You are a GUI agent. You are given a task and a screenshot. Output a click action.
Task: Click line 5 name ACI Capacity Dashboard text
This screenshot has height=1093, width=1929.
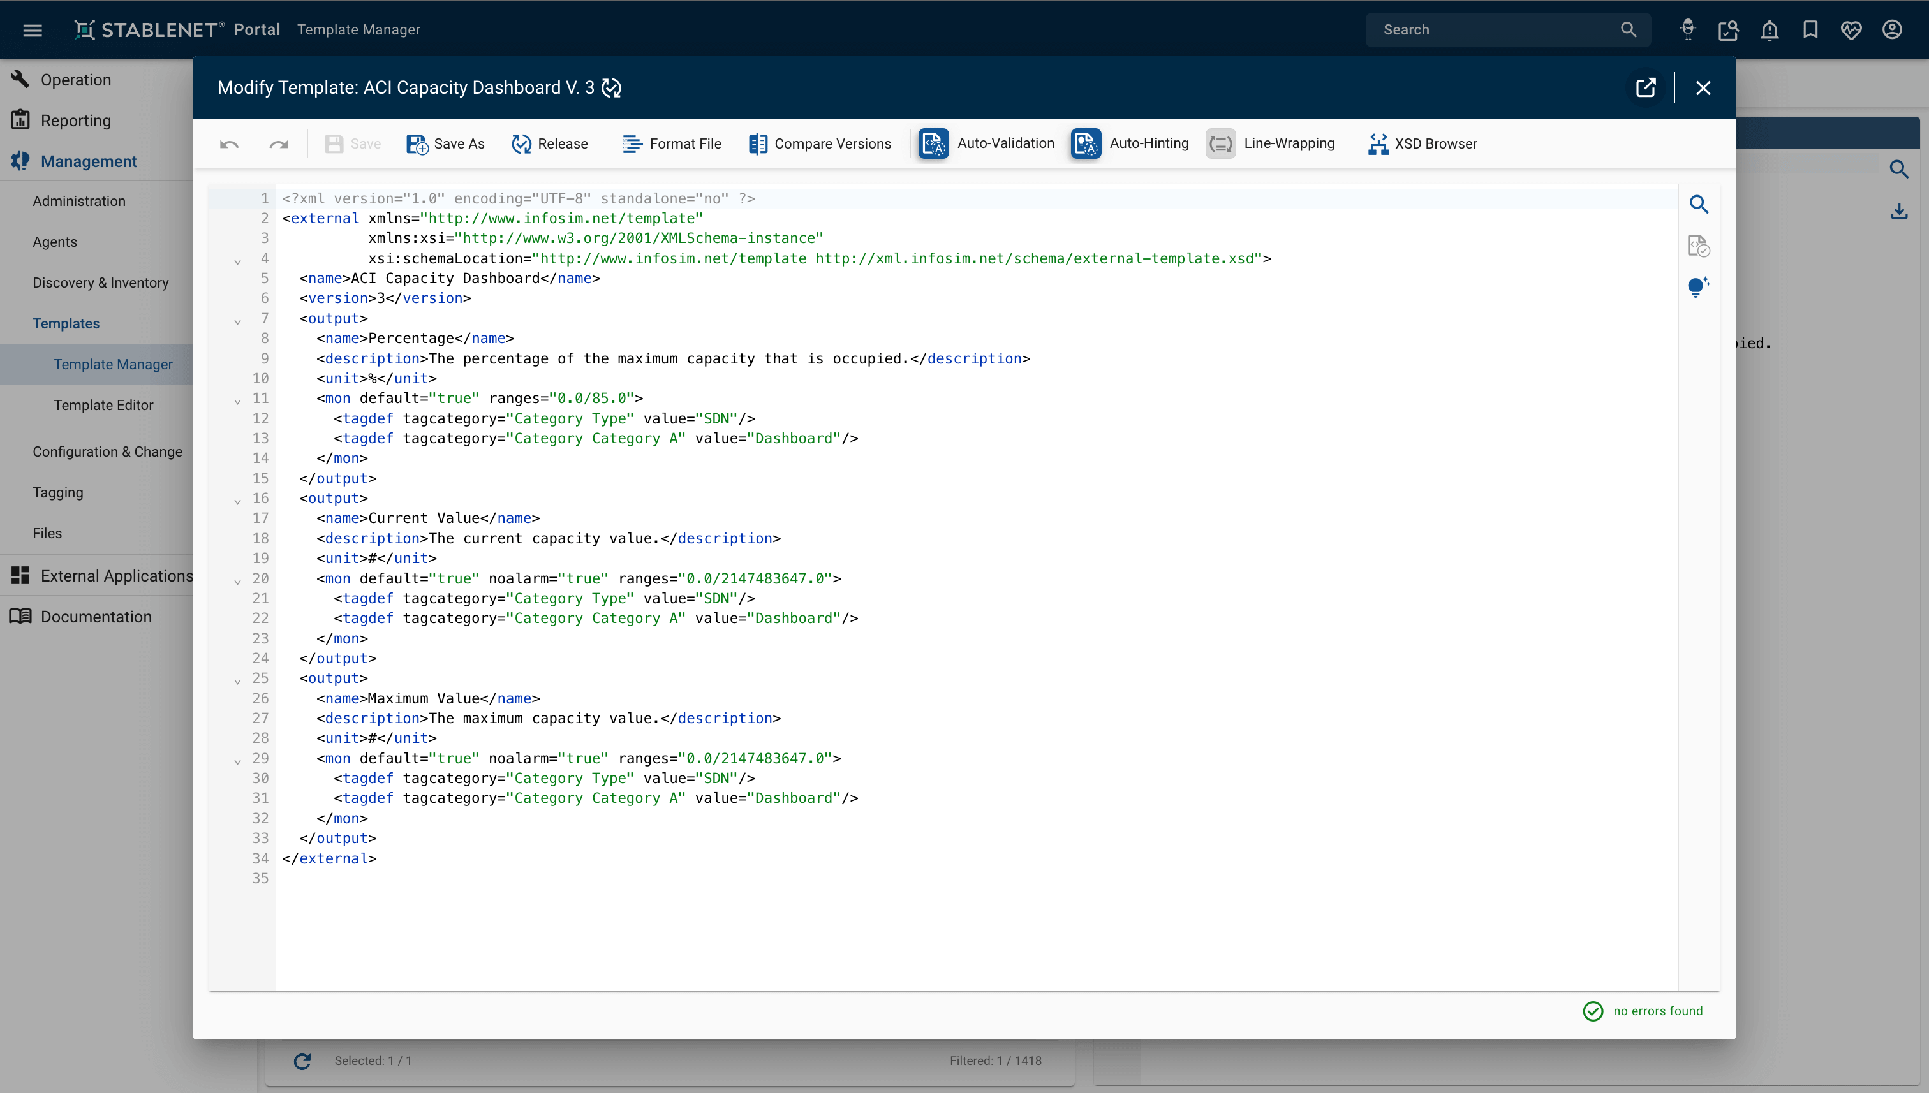[x=445, y=279]
